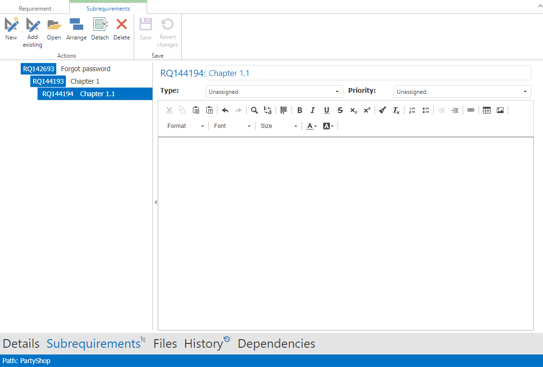The height and width of the screenshot is (367, 543).
Task: Click the insert link icon
Action: click(471, 110)
